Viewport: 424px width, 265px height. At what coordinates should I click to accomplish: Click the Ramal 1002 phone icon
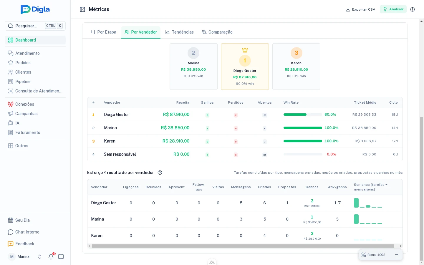point(364,255)
